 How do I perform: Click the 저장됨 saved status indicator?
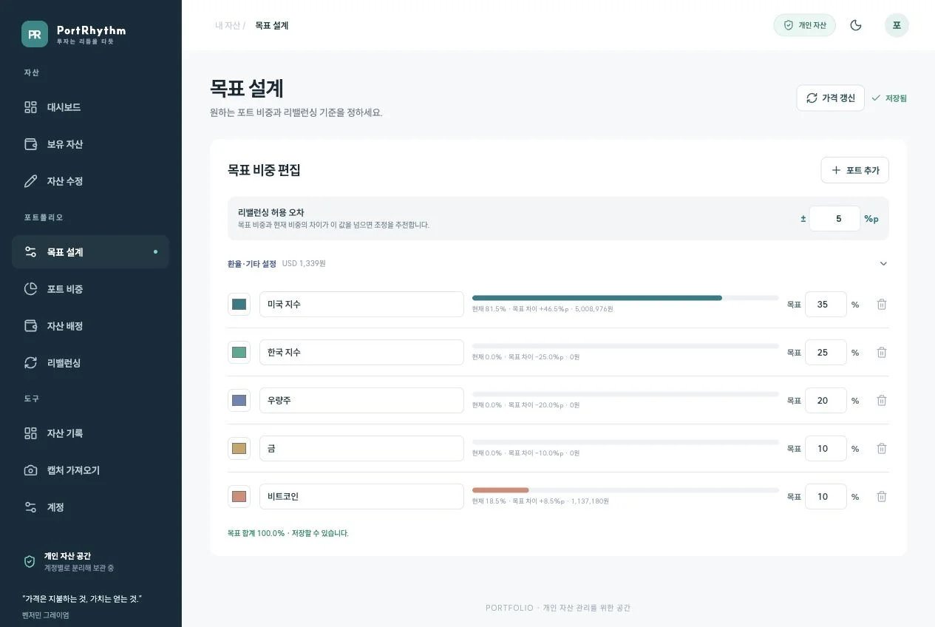[x=889, y=98]
